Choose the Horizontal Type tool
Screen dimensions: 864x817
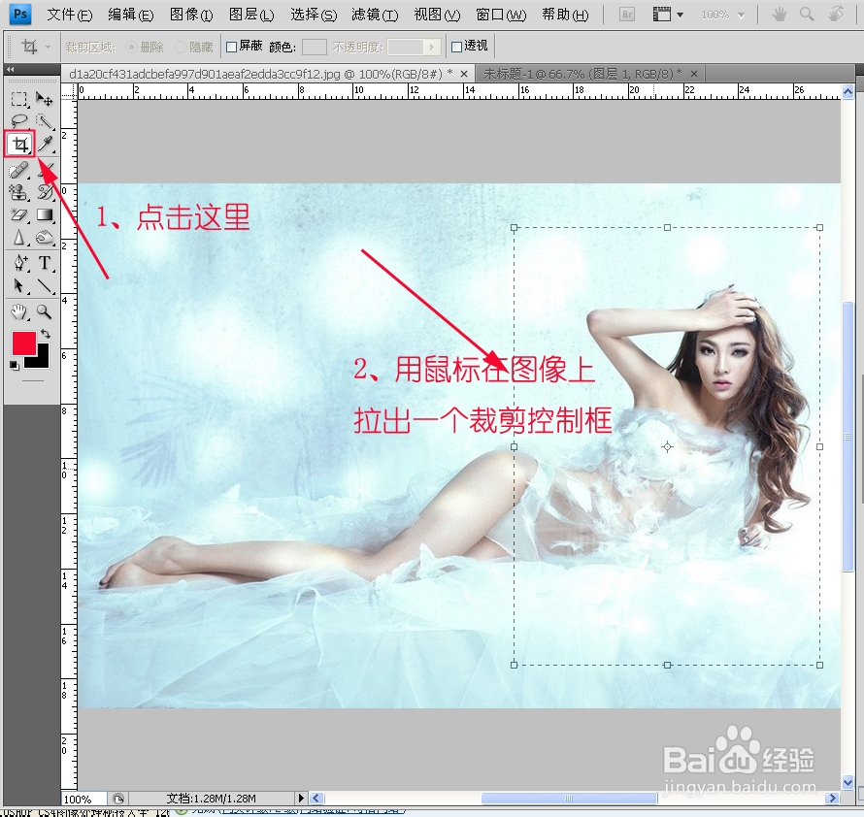tap(46, 261)
